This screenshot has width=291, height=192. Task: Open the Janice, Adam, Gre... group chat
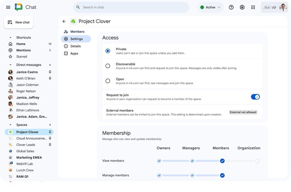coord(29,116)
